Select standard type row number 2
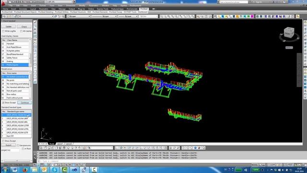The height and width of the screenshot is (173, 307). [16, 118]
